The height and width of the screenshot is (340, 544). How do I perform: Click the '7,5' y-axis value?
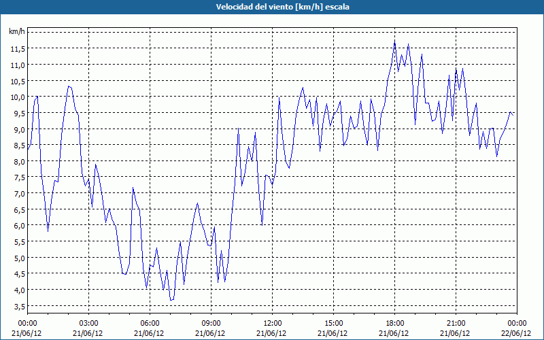(19, 177)
